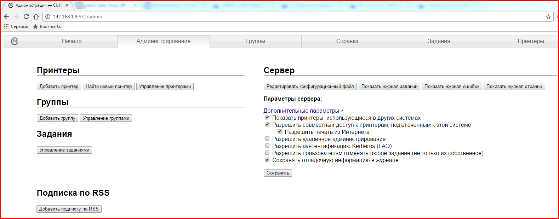559x219 pixels.
Task: Open the Задания tab
Action: [439, 41]
